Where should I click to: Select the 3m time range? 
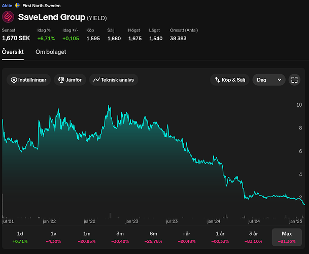pos(120,237)
